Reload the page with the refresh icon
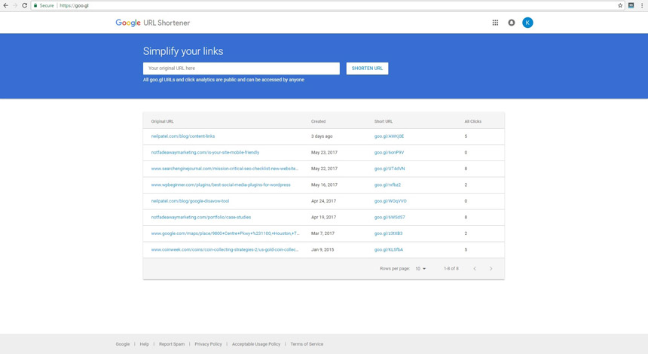 [x=25, y=5]
